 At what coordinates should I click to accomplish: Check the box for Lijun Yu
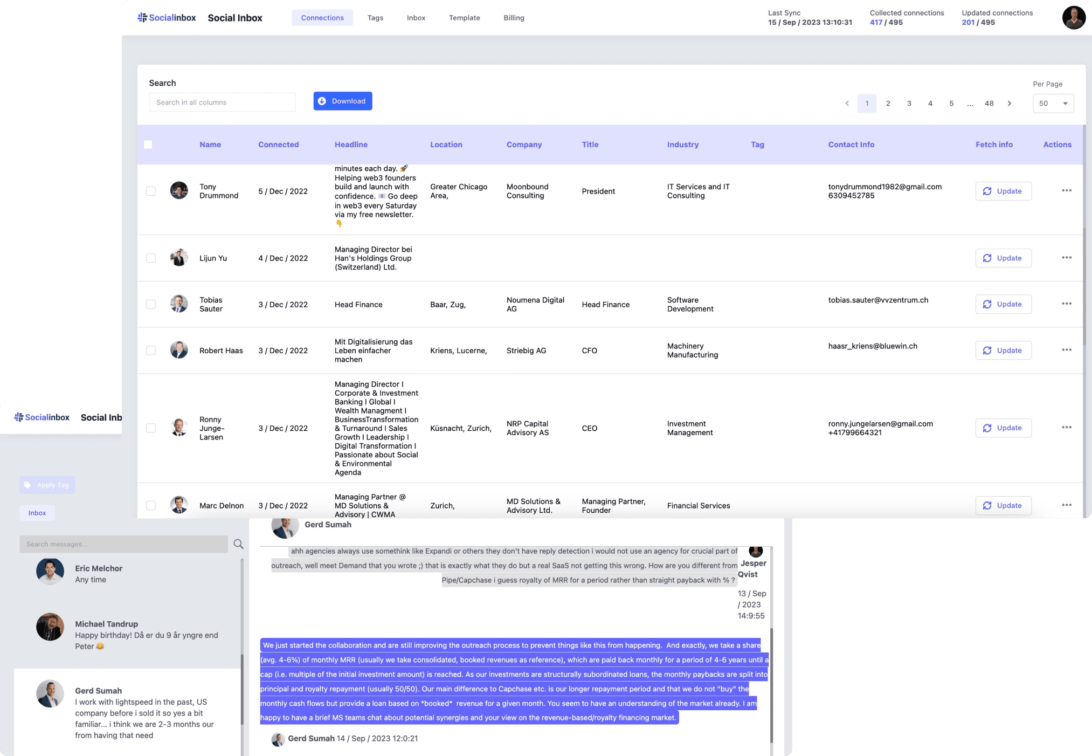(151, 258)
